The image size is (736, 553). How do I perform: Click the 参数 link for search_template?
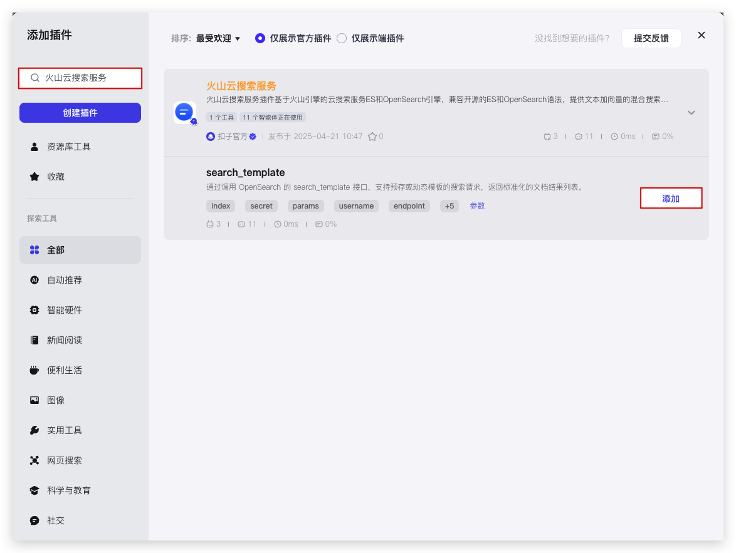[477, 206]
